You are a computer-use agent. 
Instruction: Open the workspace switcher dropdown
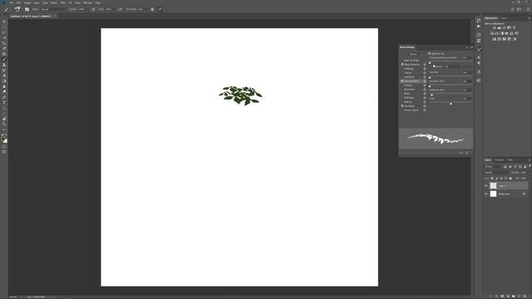point(519,9)
